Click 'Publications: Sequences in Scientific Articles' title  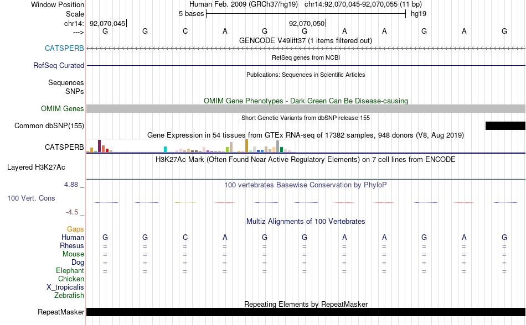(306, 75)
